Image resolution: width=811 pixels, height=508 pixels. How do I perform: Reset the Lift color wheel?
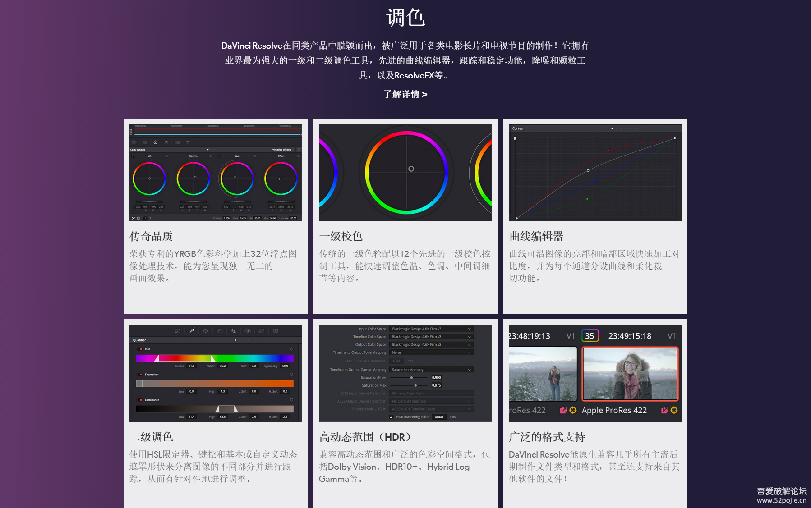click(x=167, y=156)
